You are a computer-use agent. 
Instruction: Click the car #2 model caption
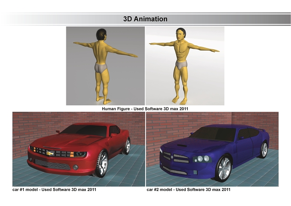tap(188, 190)
